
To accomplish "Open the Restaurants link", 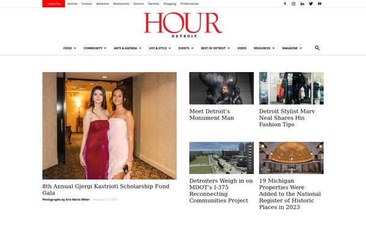I will pyautogui.click(x=121, y=4).
